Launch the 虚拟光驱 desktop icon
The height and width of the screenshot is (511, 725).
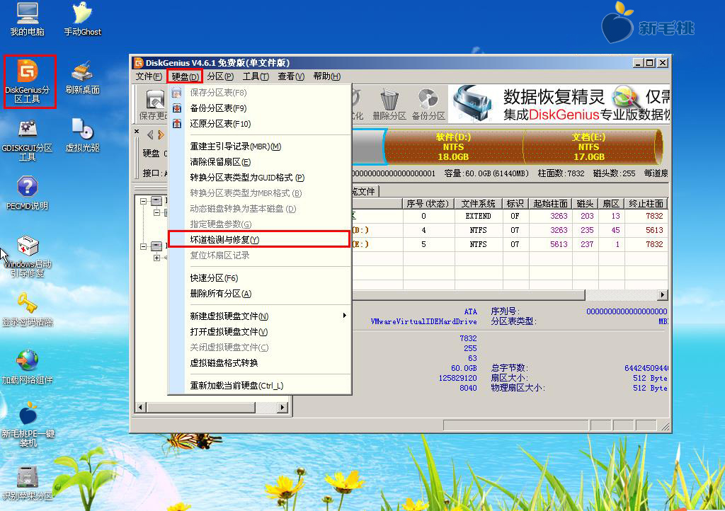(x=82, y=135)
